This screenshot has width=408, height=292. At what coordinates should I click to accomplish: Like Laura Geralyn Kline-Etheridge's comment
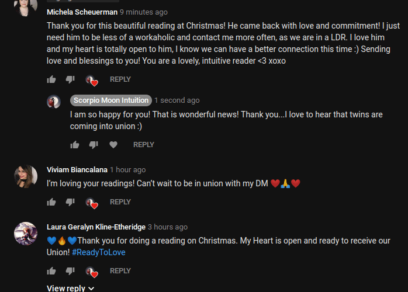(x=51, y=271)
